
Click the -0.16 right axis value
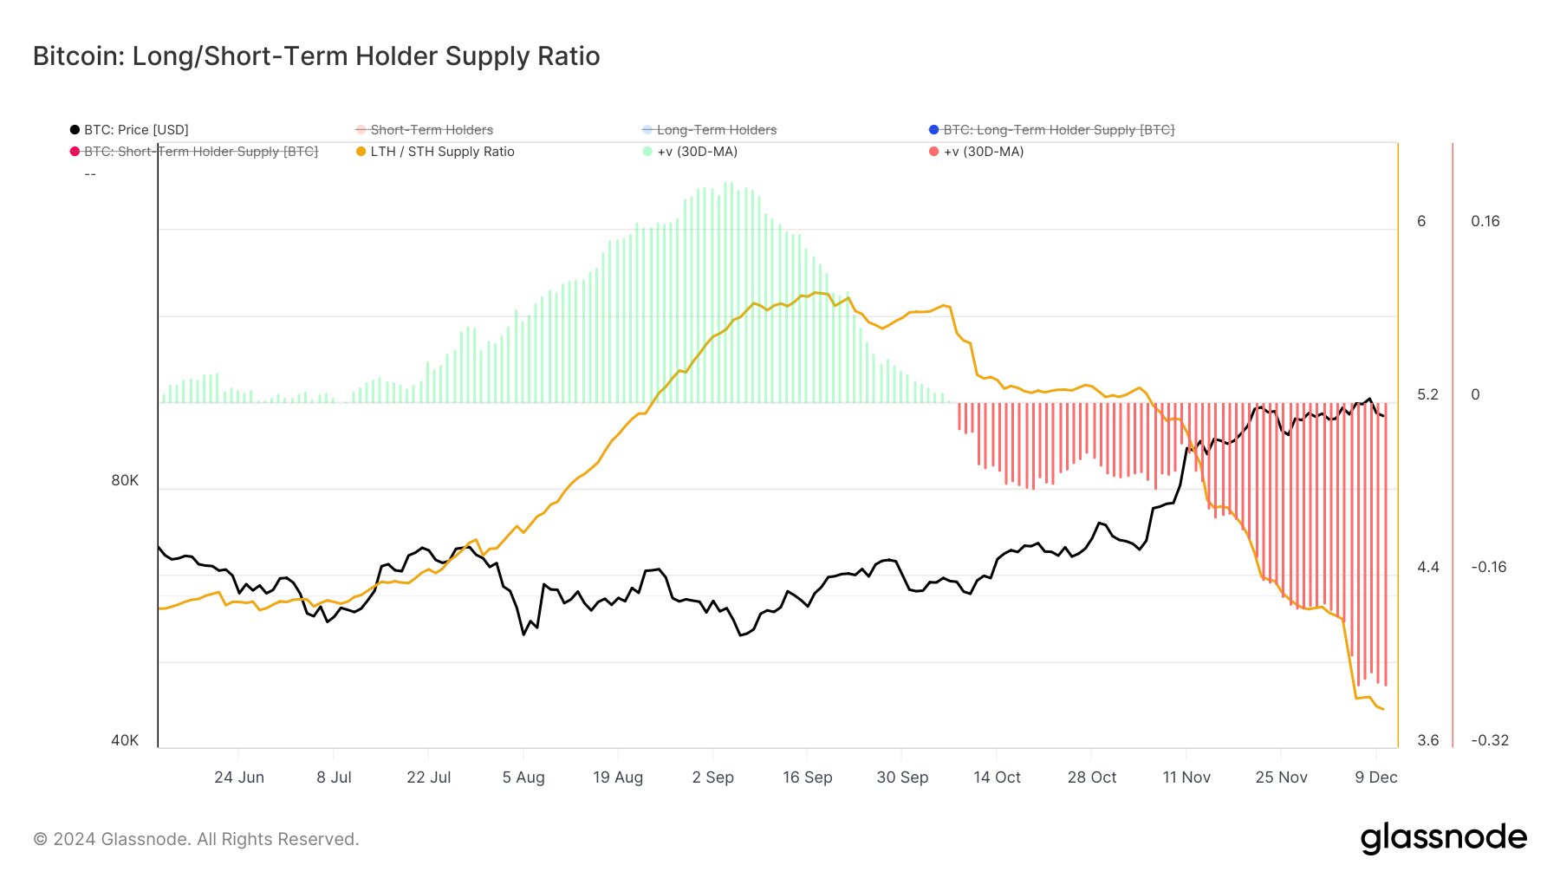point(1489,567)
